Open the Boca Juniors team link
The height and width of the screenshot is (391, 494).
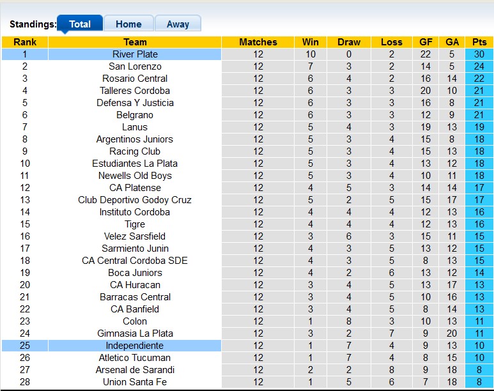135,273
